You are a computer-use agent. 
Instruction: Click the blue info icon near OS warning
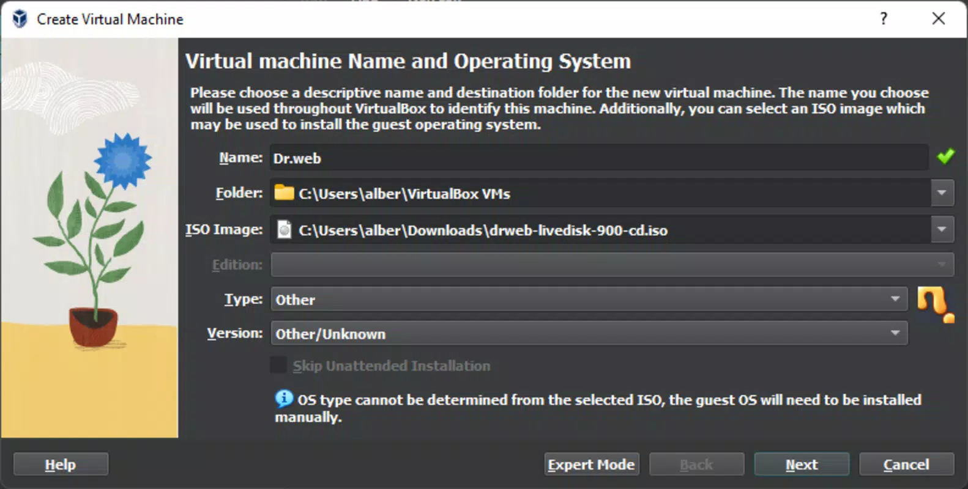click(x=284, y=399)
